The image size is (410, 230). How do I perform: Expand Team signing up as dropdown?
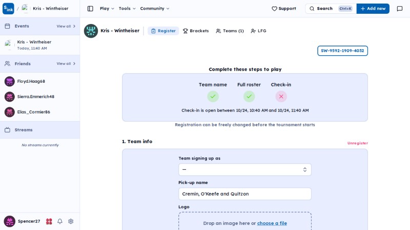pyautogui.click(x=245, y=170)
